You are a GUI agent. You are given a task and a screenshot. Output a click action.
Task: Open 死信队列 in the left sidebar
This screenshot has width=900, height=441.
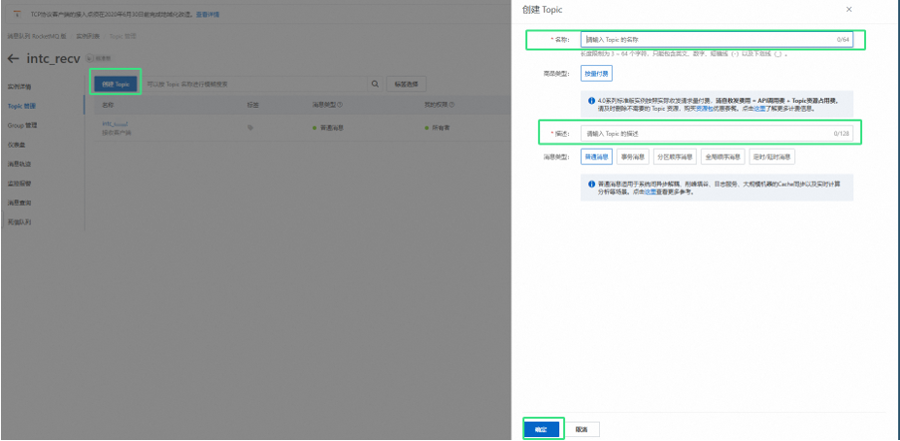click(19, 221)
